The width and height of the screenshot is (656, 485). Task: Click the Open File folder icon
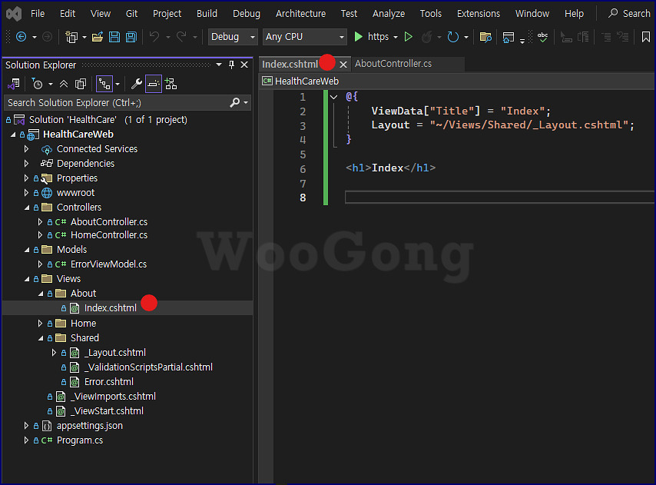tap(98, 37)
